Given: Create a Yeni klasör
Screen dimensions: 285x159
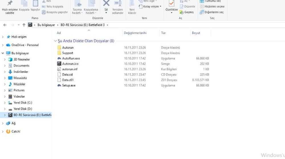Looking at the screenshot, I should tap(132, 7).
